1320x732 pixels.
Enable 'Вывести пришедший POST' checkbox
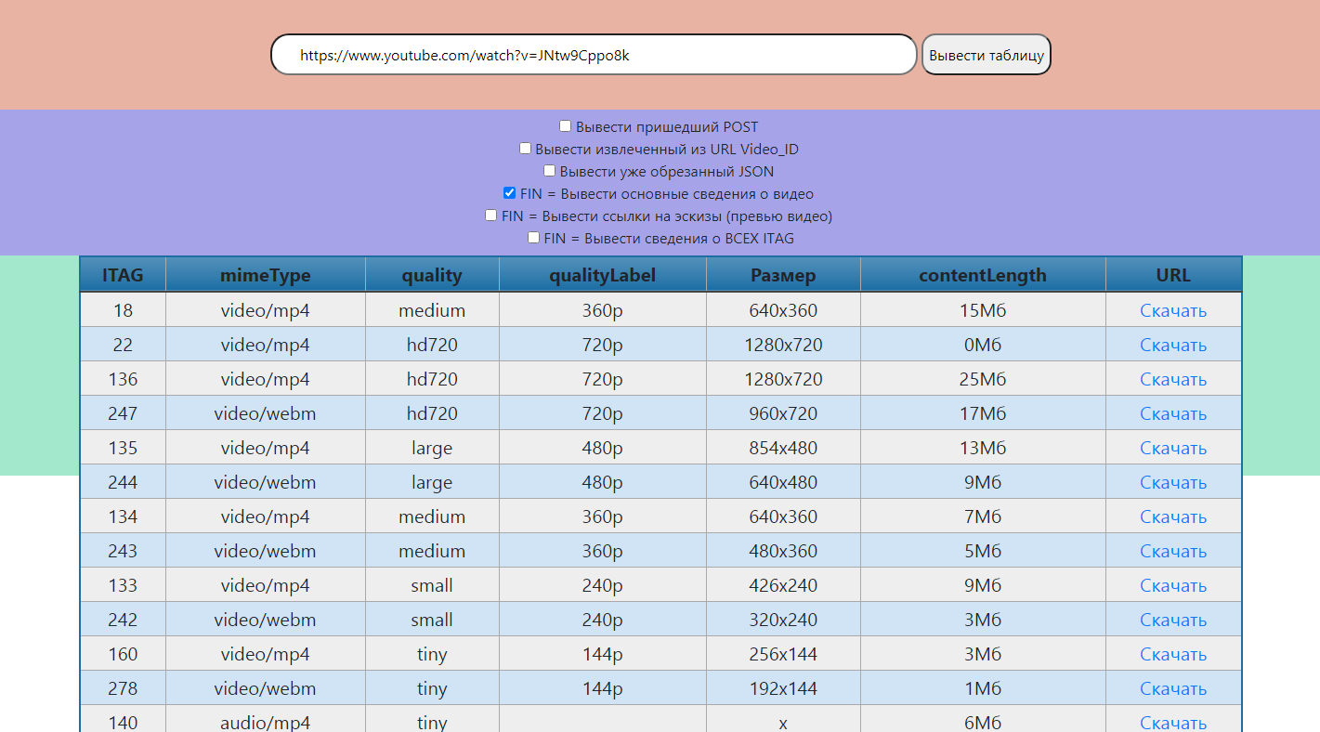(565, 126)
